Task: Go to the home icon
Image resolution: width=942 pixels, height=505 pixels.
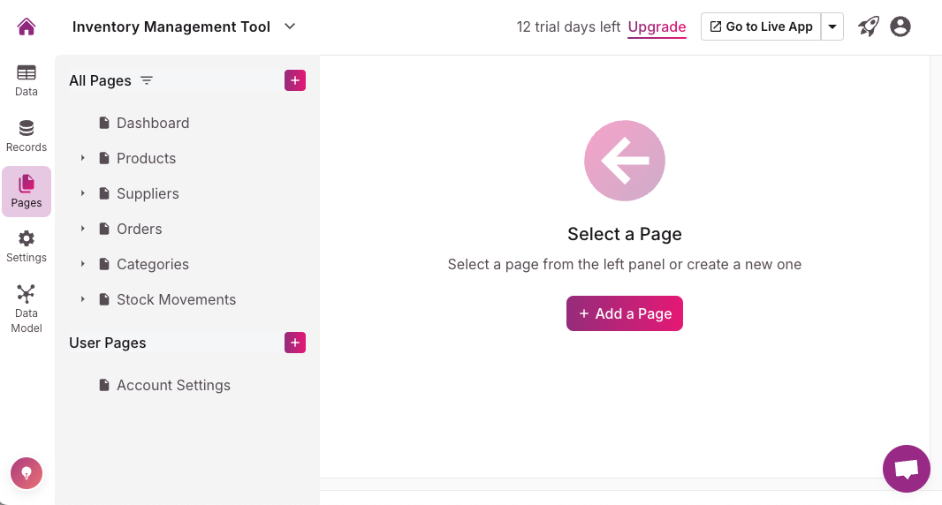Action: (27, 27)
